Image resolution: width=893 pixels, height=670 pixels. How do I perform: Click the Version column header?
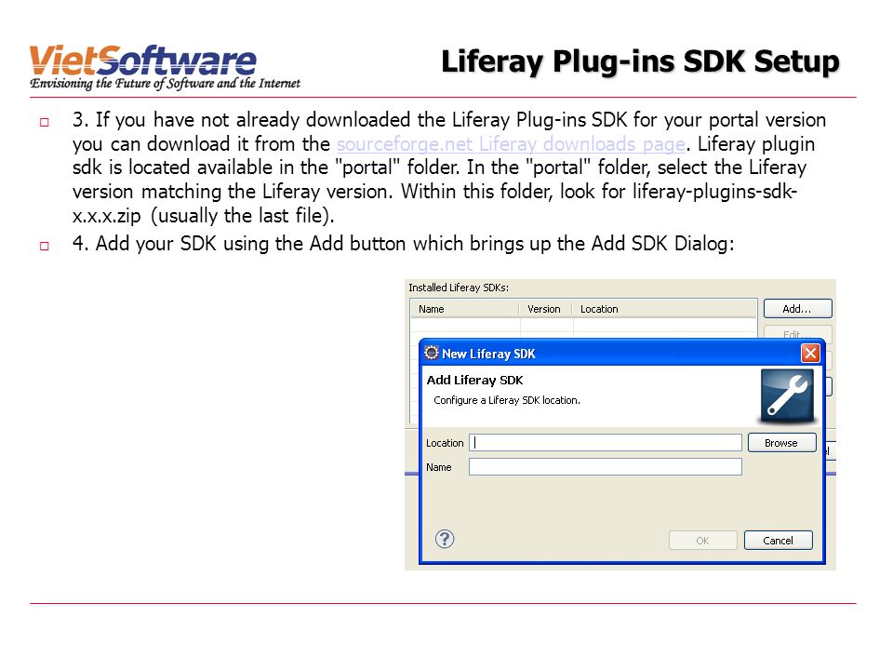(x=544, y=309)
